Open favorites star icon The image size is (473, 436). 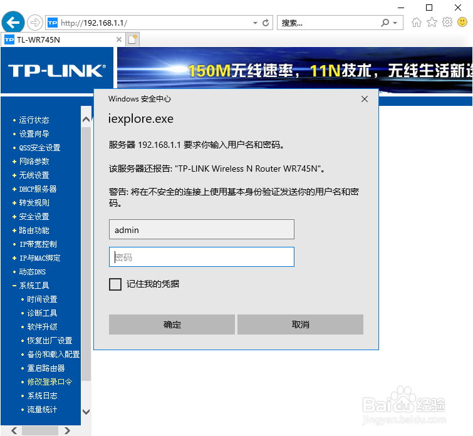432,23
